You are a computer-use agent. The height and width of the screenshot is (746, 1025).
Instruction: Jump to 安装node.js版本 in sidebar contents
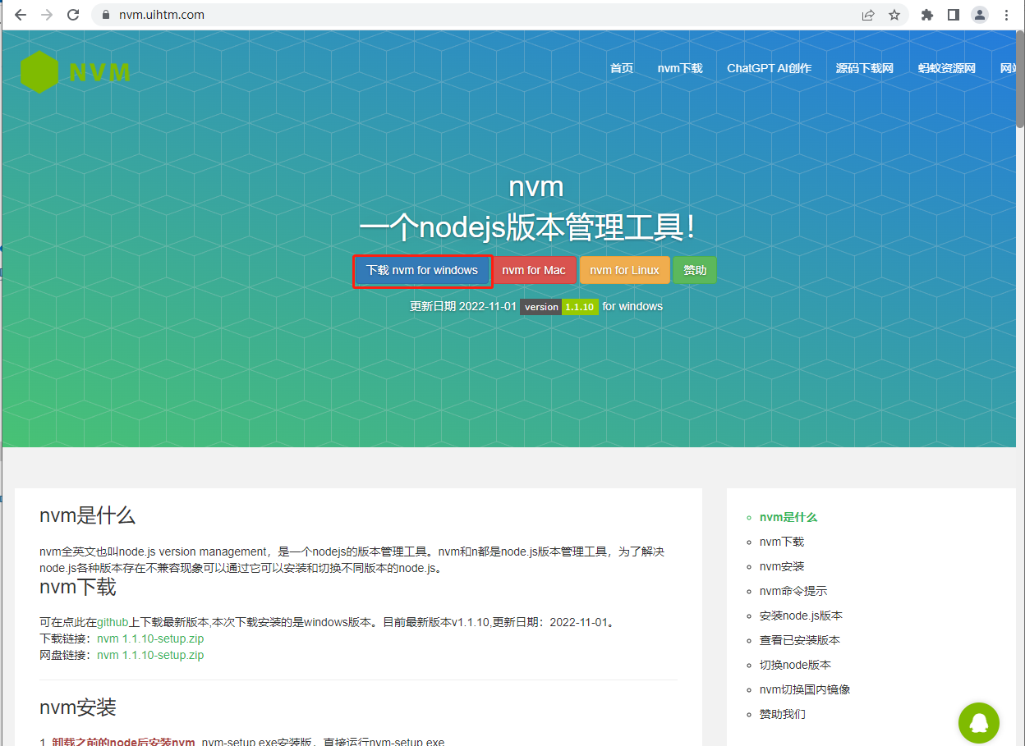click(801, 616)
